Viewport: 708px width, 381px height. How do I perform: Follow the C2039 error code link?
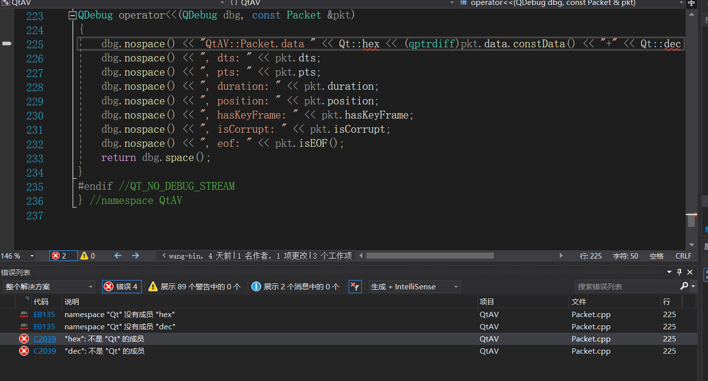coord(44,339)
